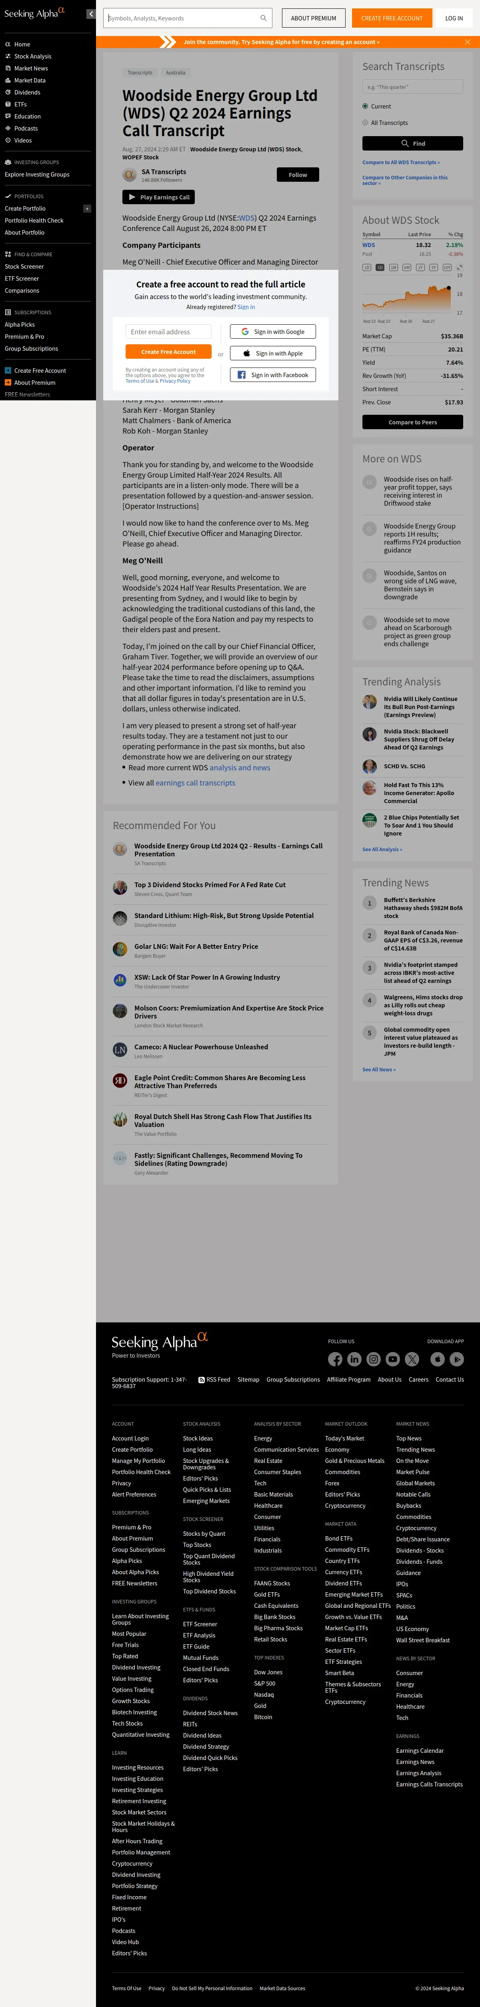The width and height of the screenshot is (480, 2007).
Task: Click the Find button in Search Transcripts
Action: pyautogui.click(x=412, y=143)
